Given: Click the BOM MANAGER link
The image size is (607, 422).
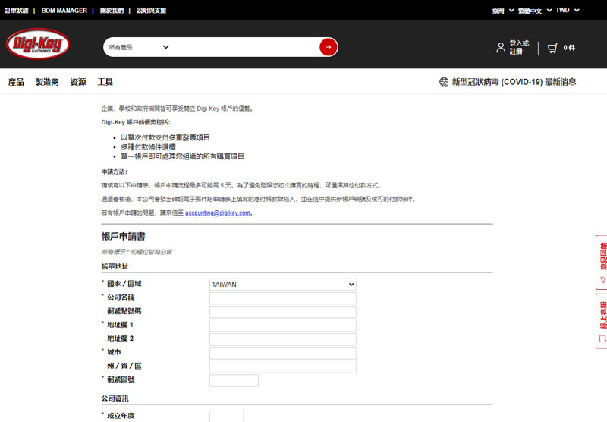Looking at the screenshot, I should tap(68, 11).
